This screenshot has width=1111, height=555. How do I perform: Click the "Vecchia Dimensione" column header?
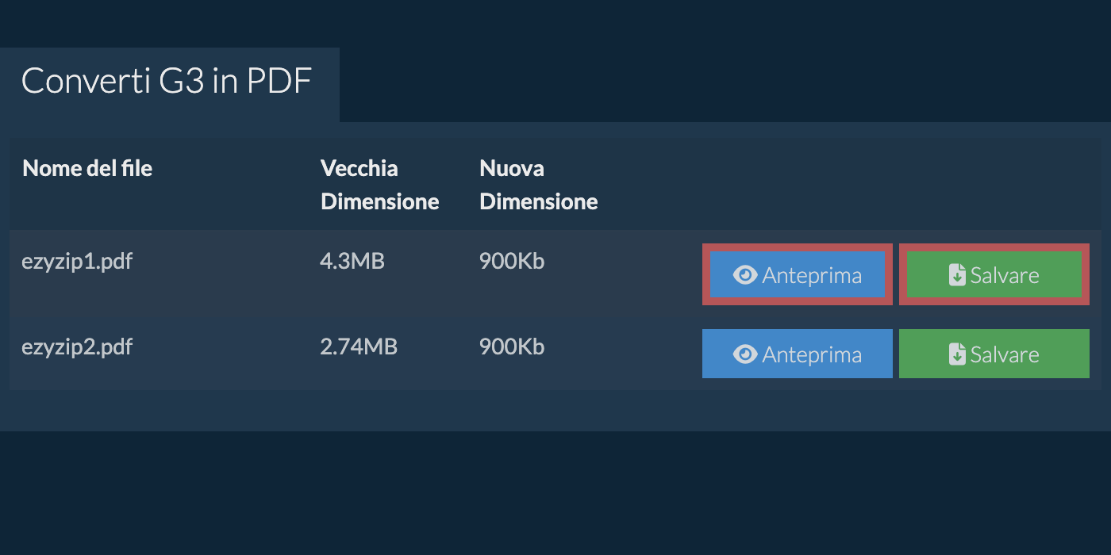pos(379,185)
